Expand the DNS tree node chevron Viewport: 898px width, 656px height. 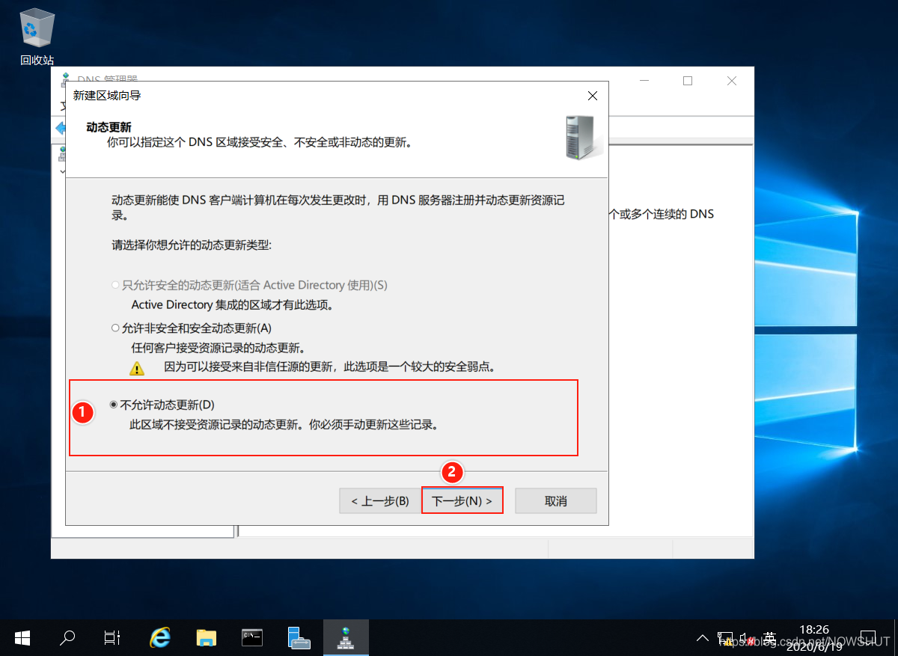coord(61,171)
